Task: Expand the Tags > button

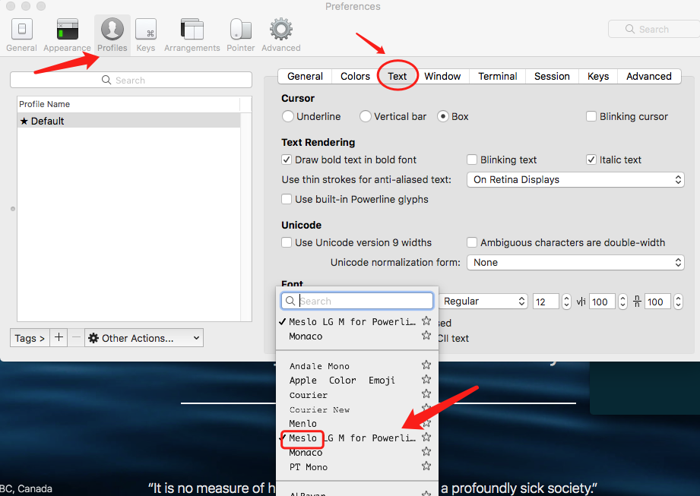Action: click(30, 338)
